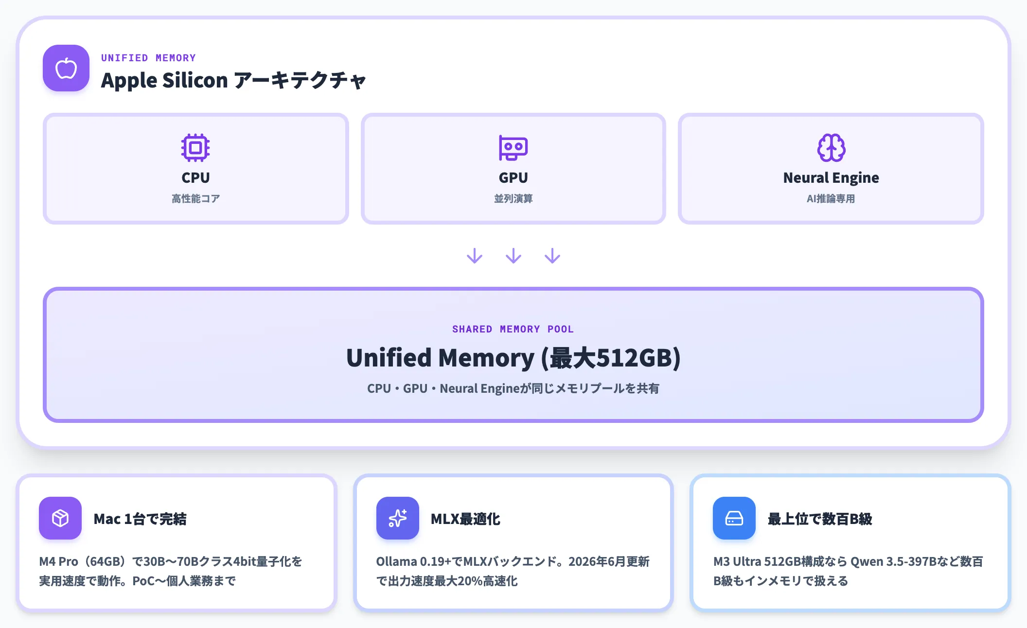Click the Mac 1台で完結 card title

[140, 519]
